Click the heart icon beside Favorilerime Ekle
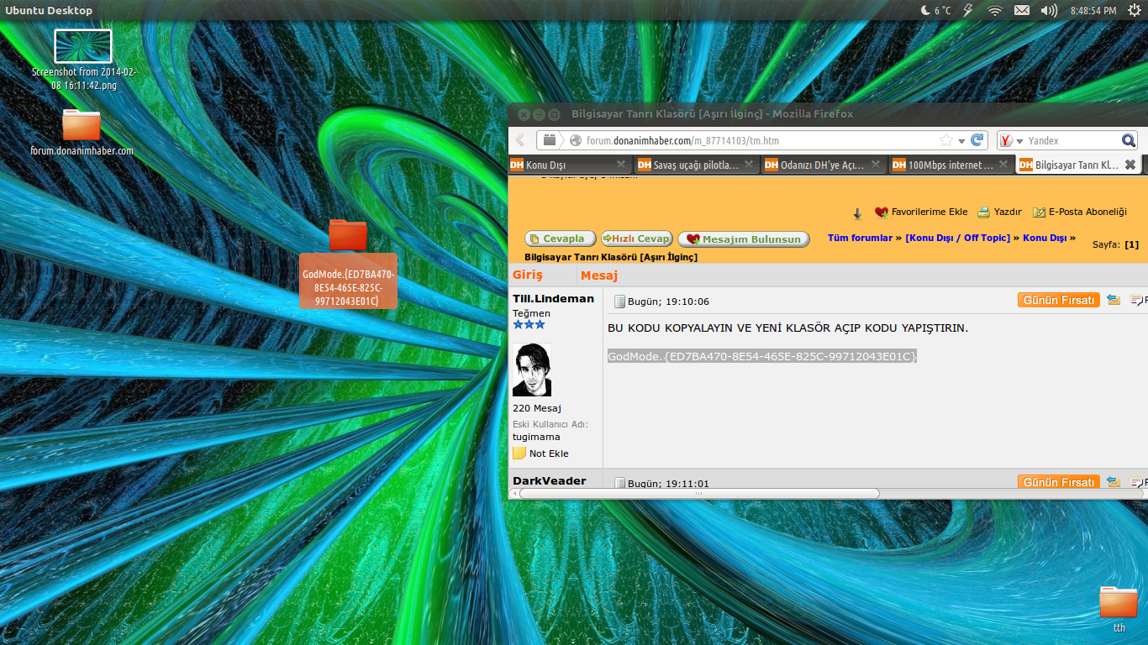 tap(882, 213)
